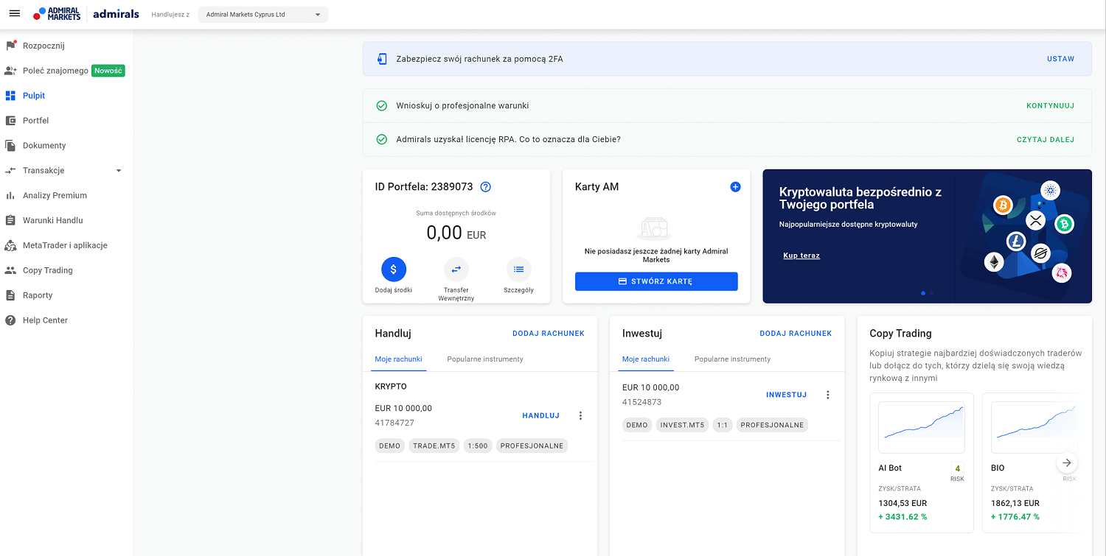The width and height of the screenshot is (1106, 556).
Task: Click the INWESTUJ button for account 41524873
Action: click(786, 395)
